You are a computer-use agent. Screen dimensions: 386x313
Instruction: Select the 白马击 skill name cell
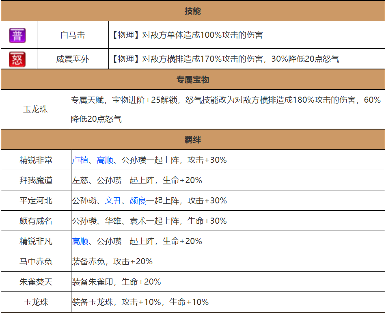point(73,35)
